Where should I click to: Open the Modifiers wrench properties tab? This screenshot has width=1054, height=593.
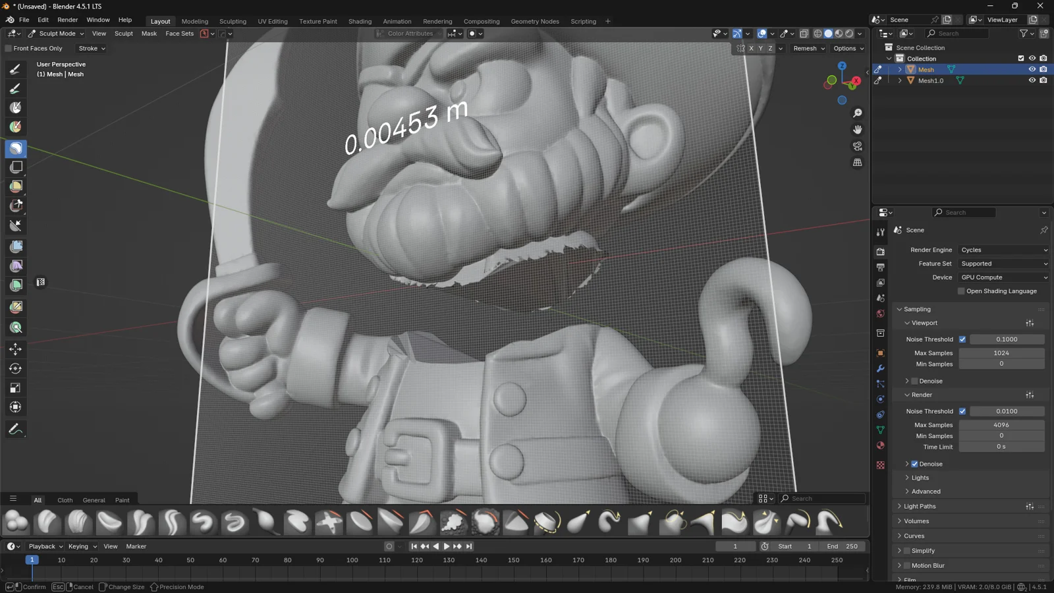pos(880,368)
